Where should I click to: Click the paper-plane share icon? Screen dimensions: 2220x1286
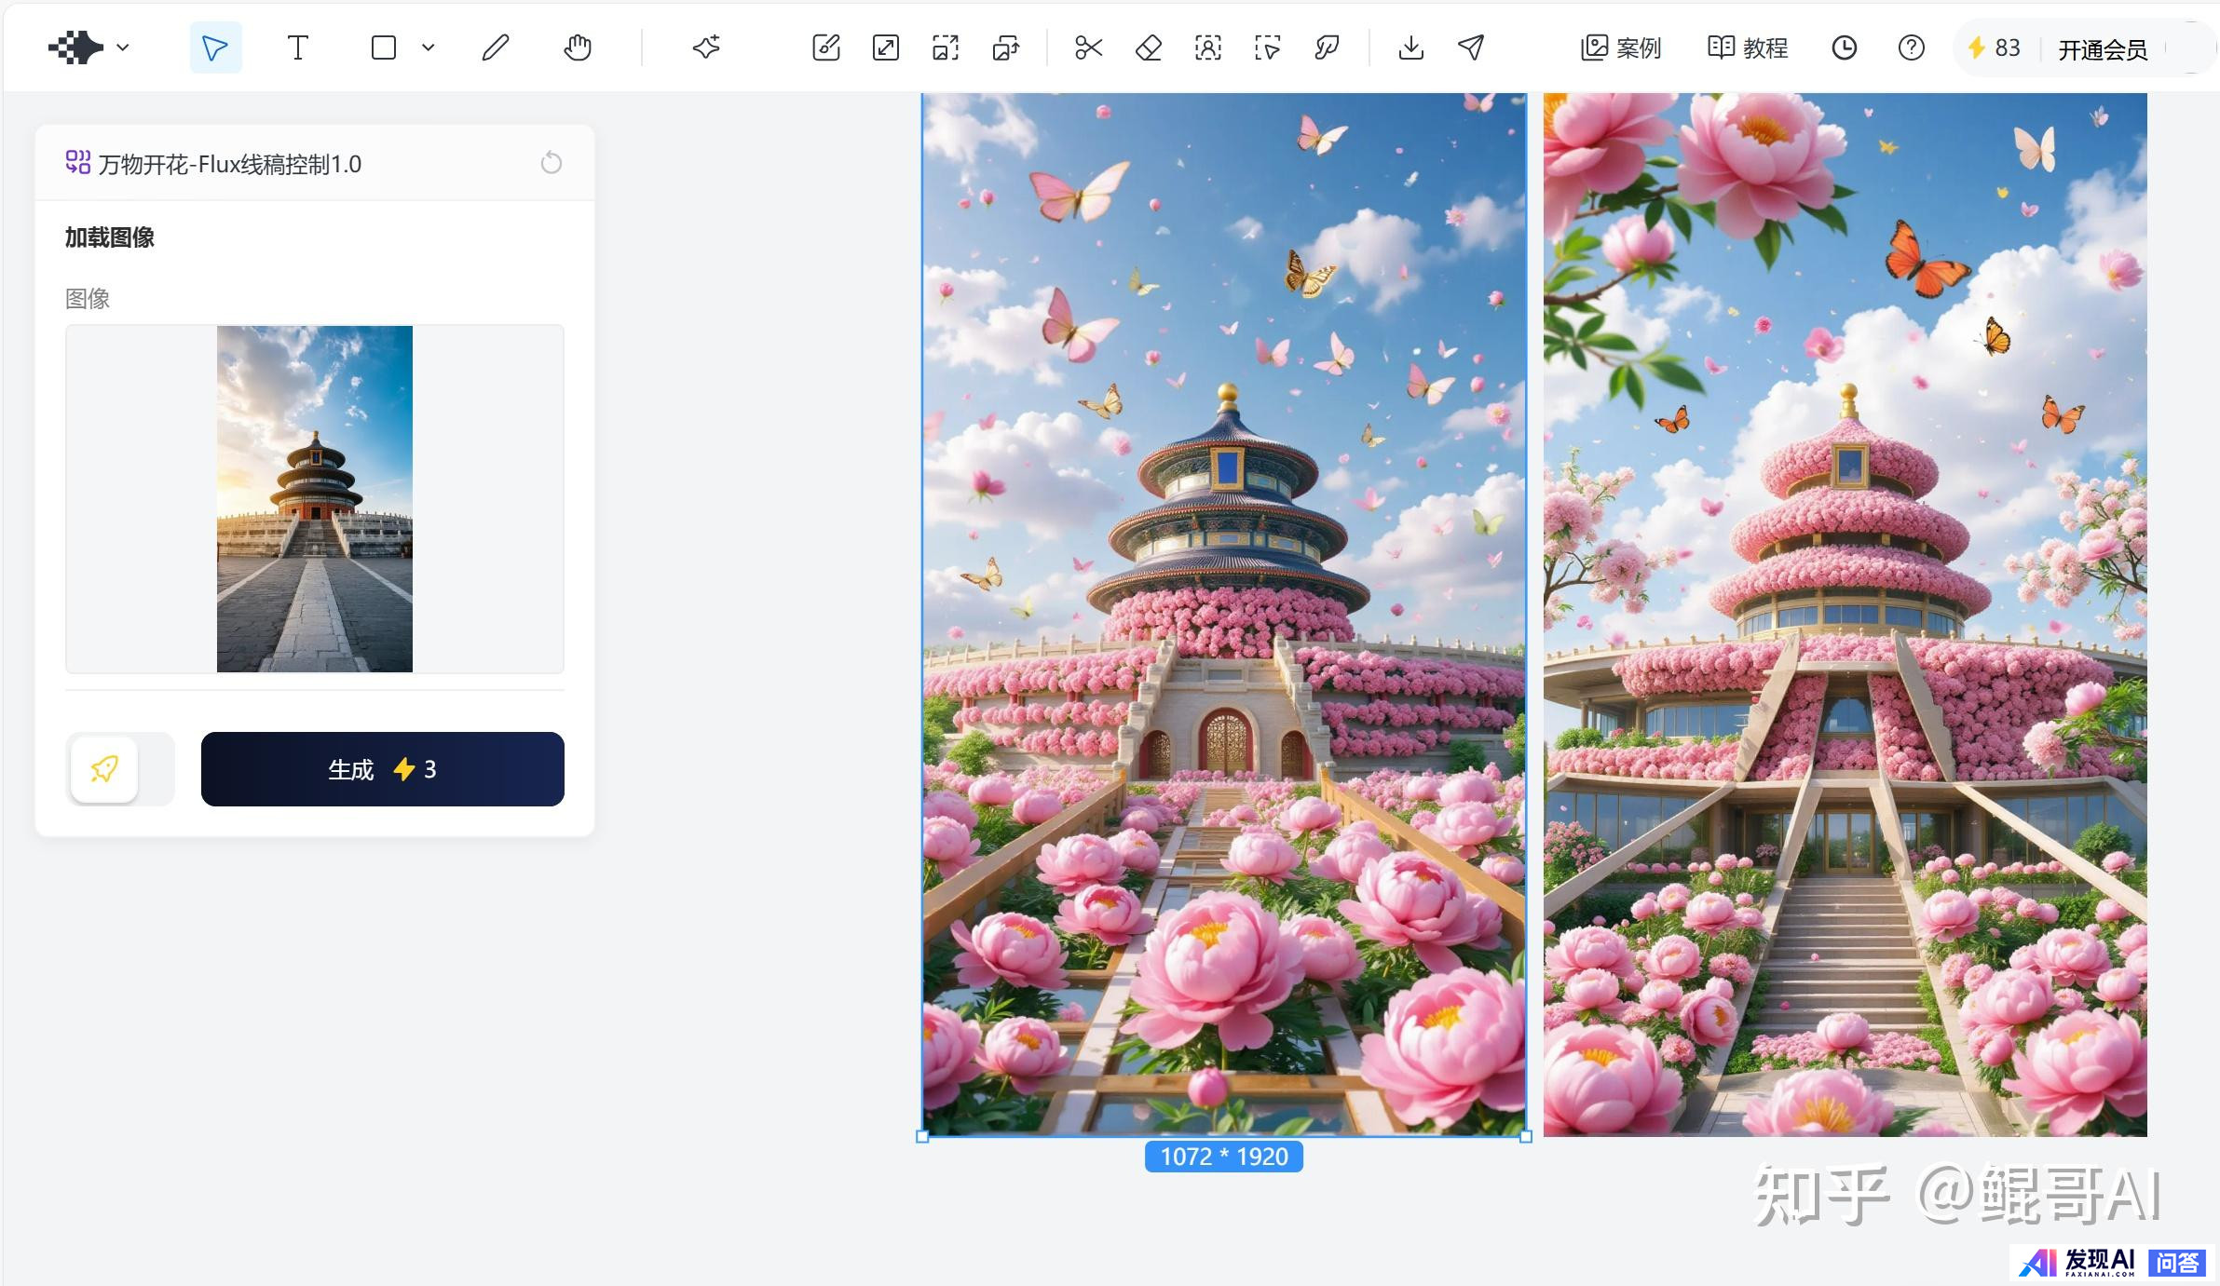click(1471, 47)
